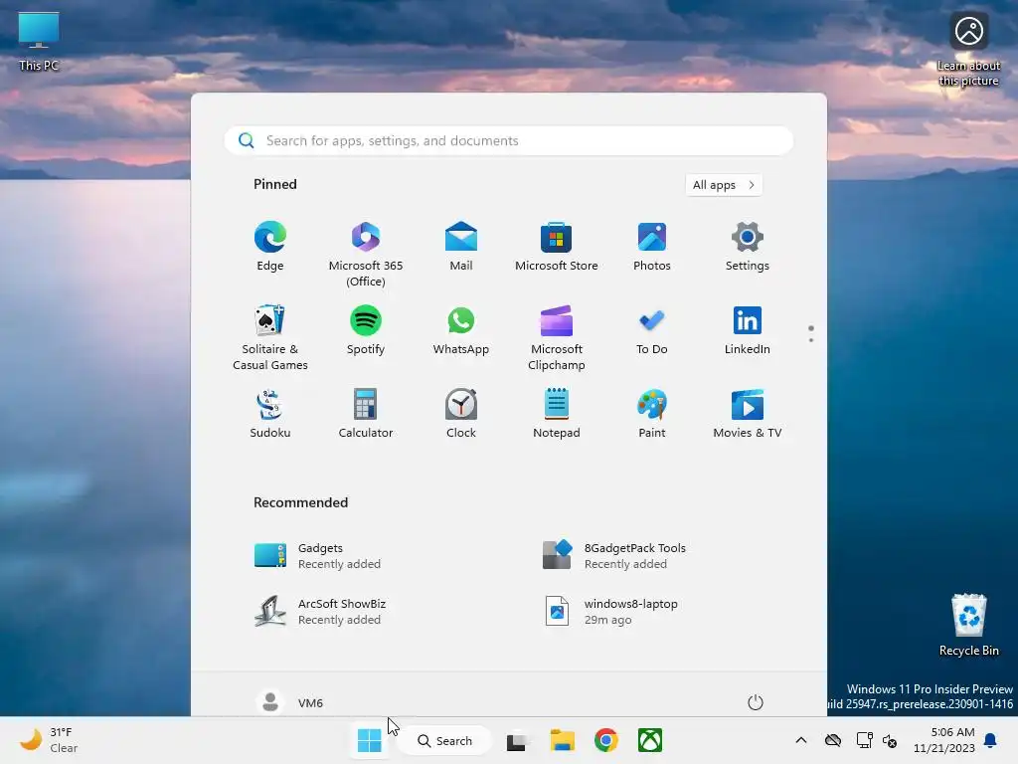Expand the All apps list
Image resolution: width=1018 pixels, height=764 pixels.
pyautogui.click(x=724, y=185)
